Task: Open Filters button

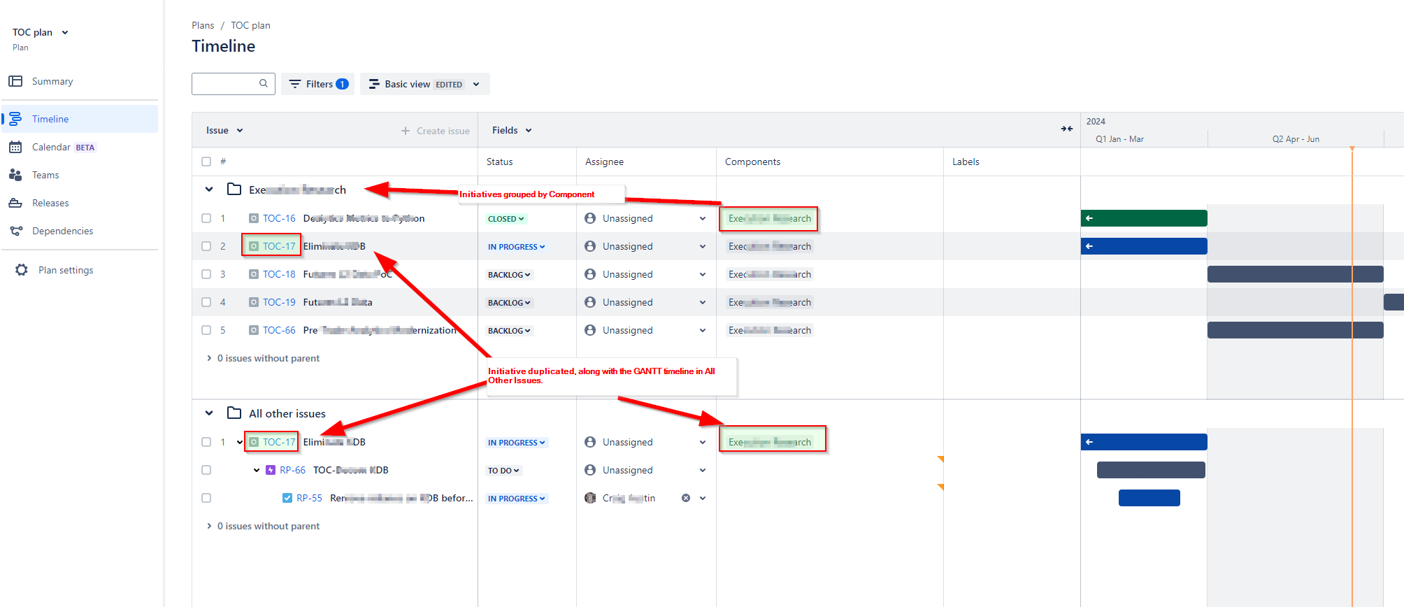Action: pyautogui.click(x=318, y=84)
